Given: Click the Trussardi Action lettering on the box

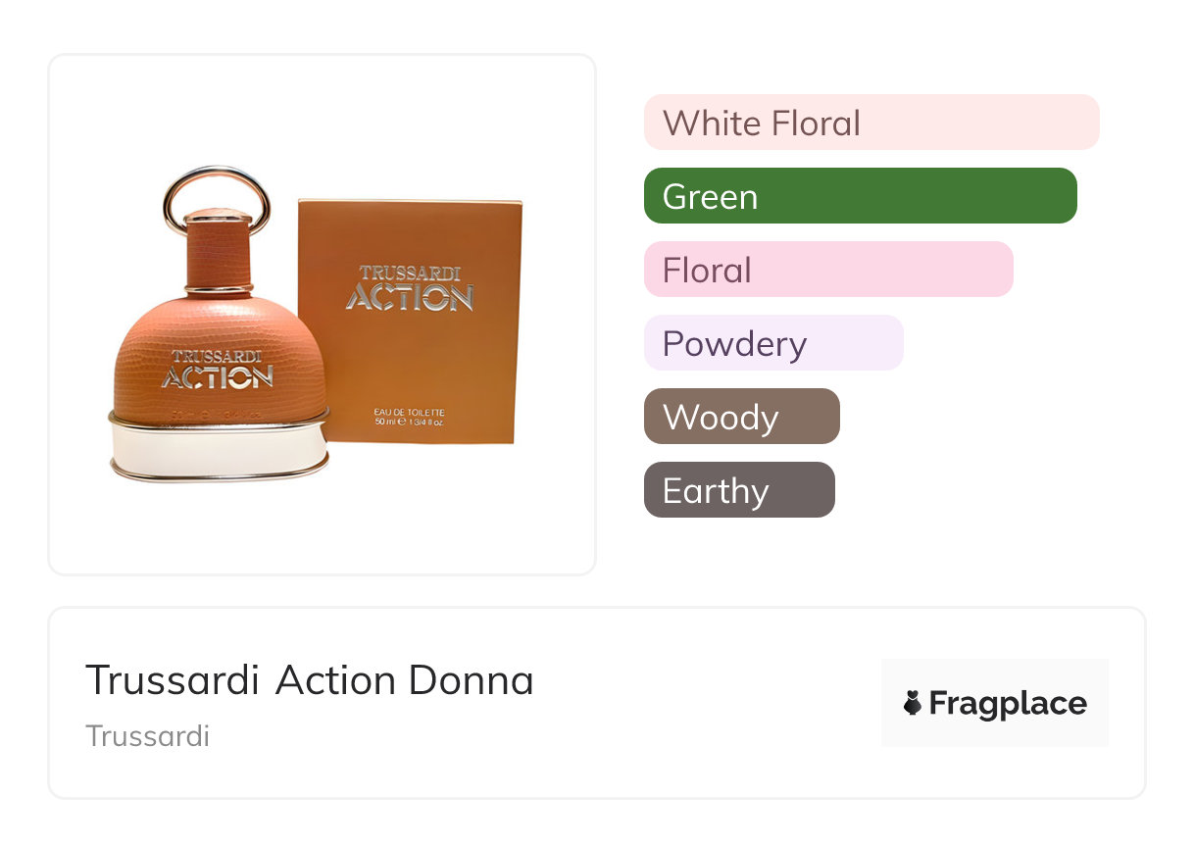Looking at the screenshot, I should tap(409, 288).
